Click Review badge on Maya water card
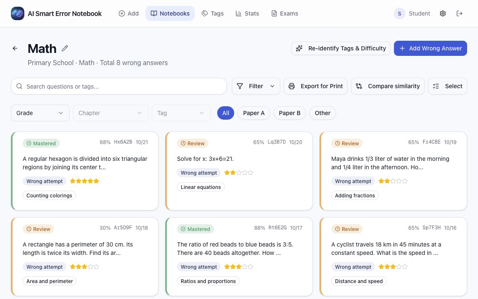Screen dimensions: 478x299 pyautogui.click(x=347, y=143)
